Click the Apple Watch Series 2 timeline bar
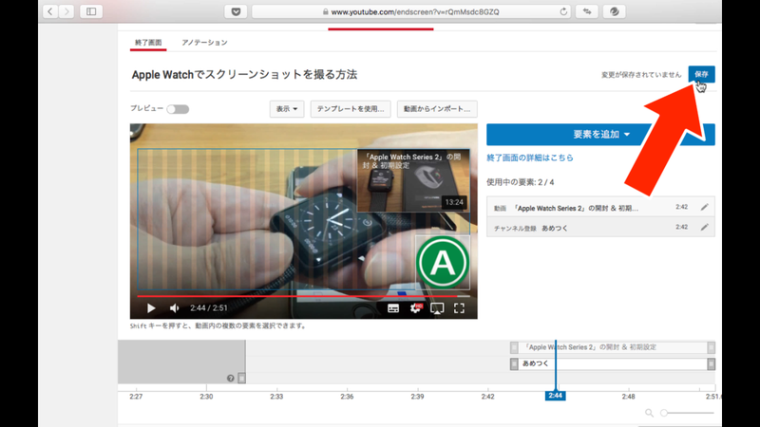760x427 pixels. click(x=613, y=347)
